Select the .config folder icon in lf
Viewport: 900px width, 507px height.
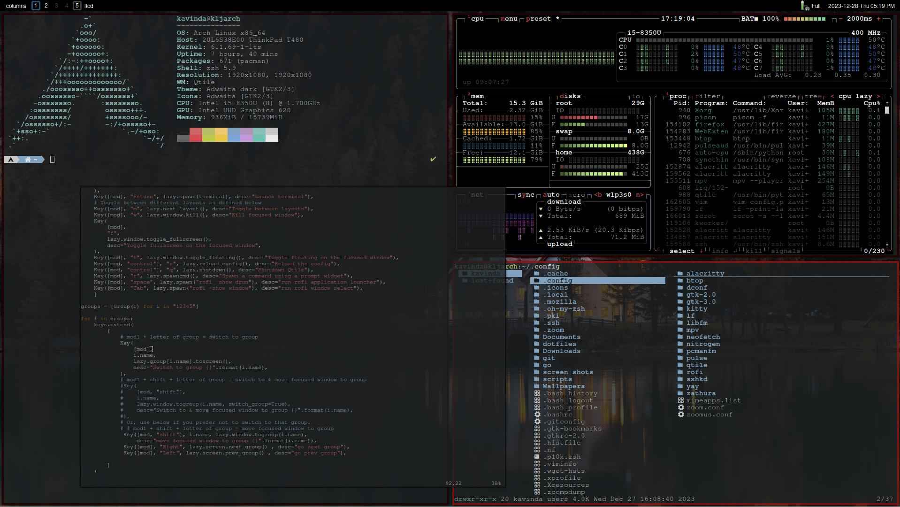[x=536, y=280]
